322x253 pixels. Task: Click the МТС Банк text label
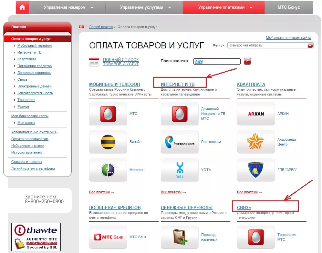[138, 237]
